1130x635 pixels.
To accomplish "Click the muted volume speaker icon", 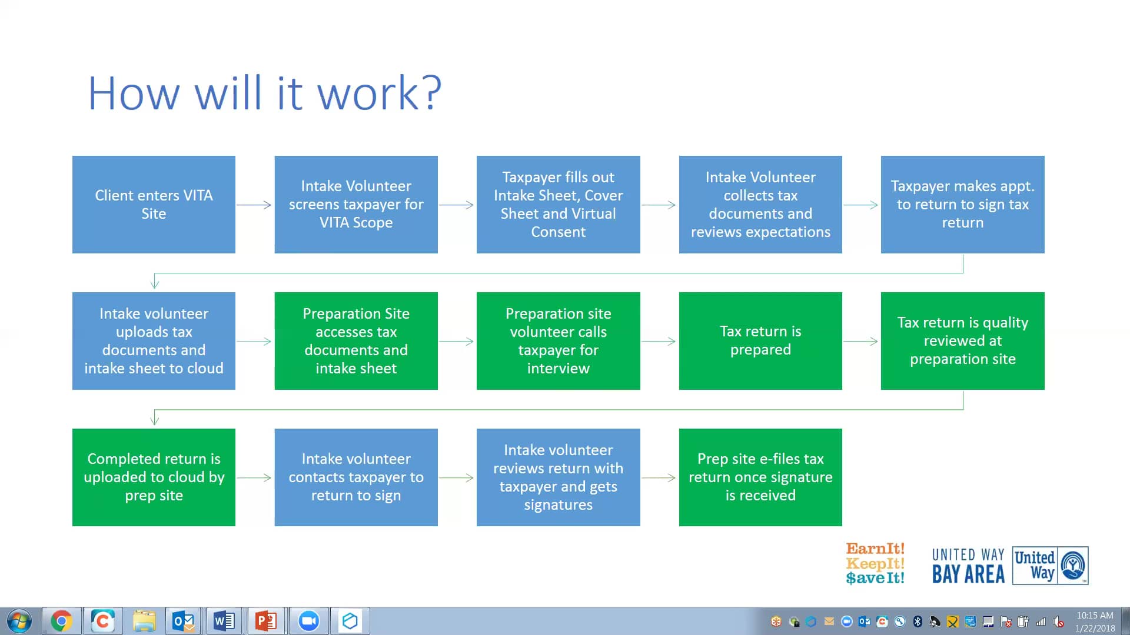I will (x=1059, y=621).
